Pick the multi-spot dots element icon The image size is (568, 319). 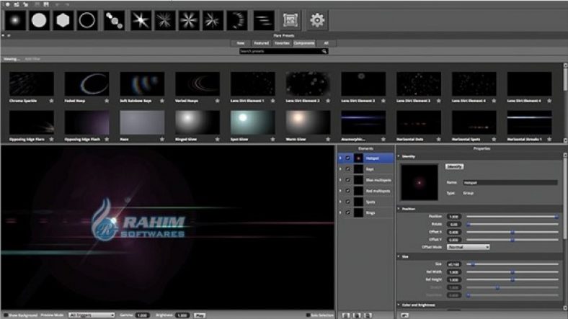click(x=115, y=21)
